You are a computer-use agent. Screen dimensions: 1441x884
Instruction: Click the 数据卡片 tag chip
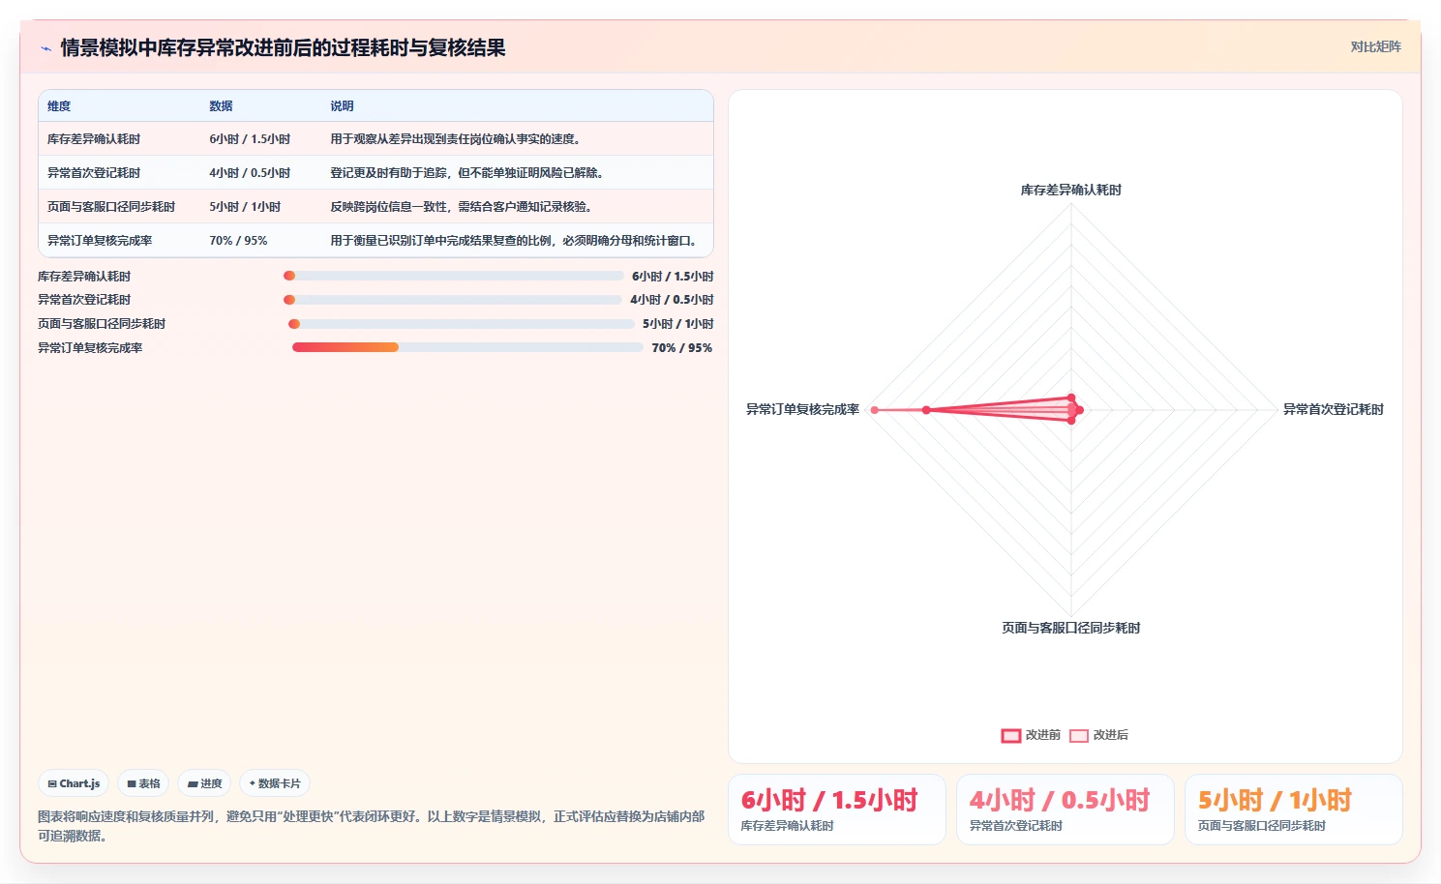275,783
